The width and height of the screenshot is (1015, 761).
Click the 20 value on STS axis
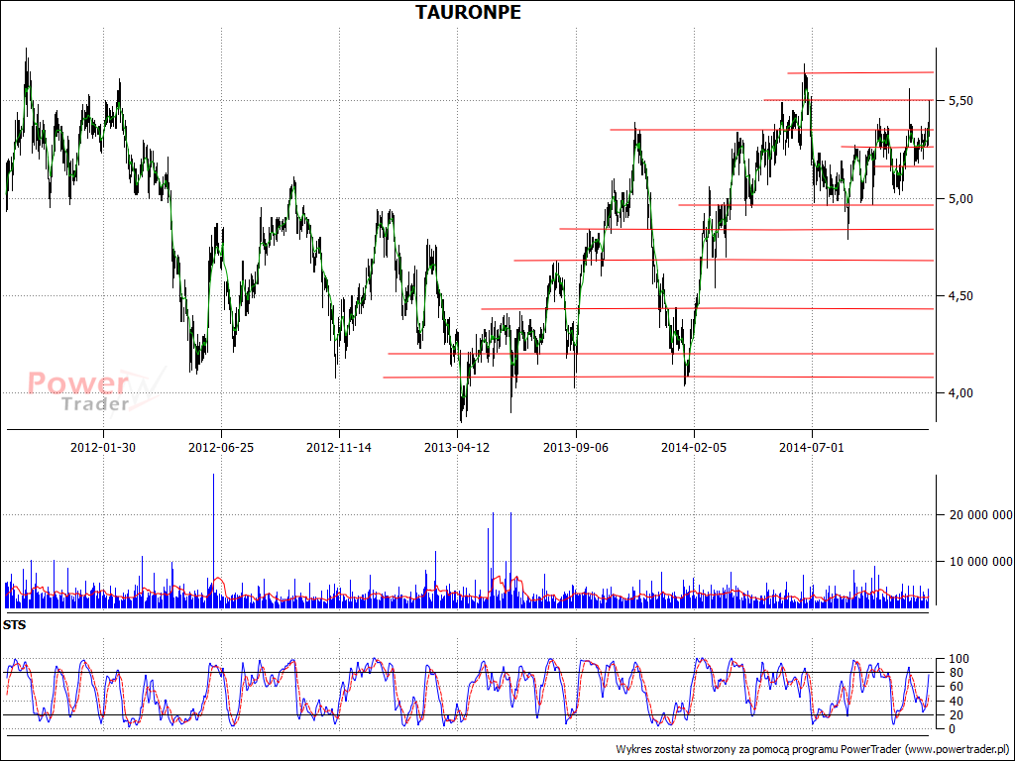956,715
